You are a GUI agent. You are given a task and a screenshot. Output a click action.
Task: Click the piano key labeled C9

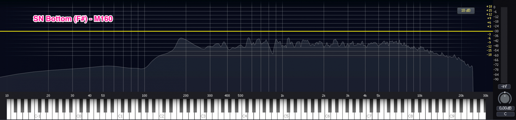point(452,109)
